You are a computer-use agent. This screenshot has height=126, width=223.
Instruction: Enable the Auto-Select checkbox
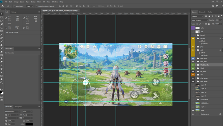pos(14,6)
